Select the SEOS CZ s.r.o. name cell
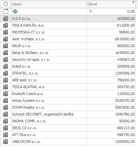Viewport: 138px width, 147px height. pyautogui.click(x=49, y=128)
